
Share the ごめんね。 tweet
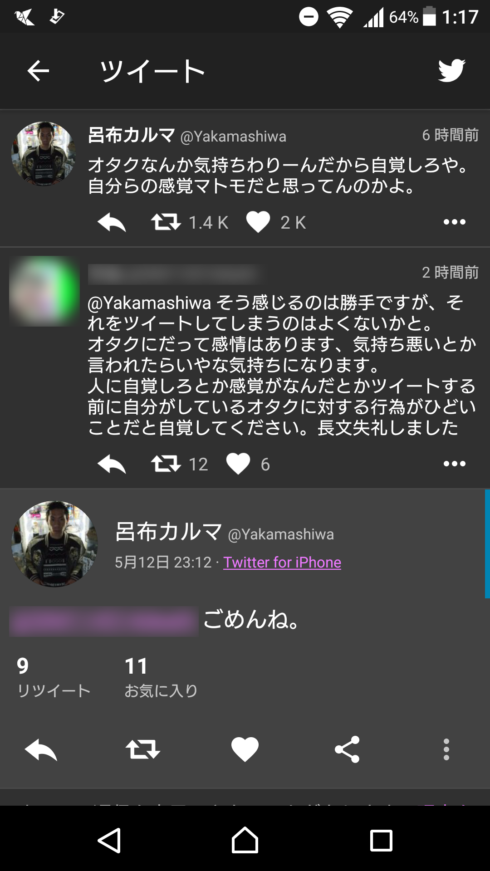[347, 749]
